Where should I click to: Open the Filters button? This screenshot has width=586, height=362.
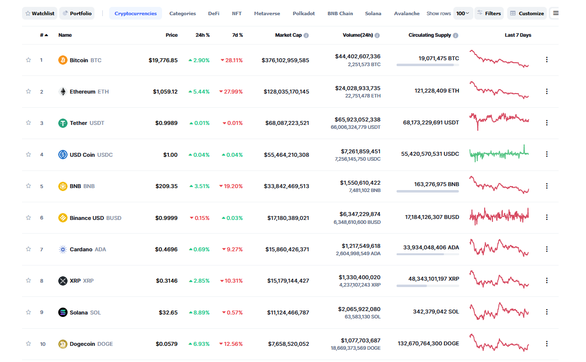pyautogui.click(x=489, y=13)
